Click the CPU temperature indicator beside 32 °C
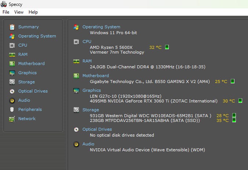This screenshot has width=248, height=170. coord(167,47)
